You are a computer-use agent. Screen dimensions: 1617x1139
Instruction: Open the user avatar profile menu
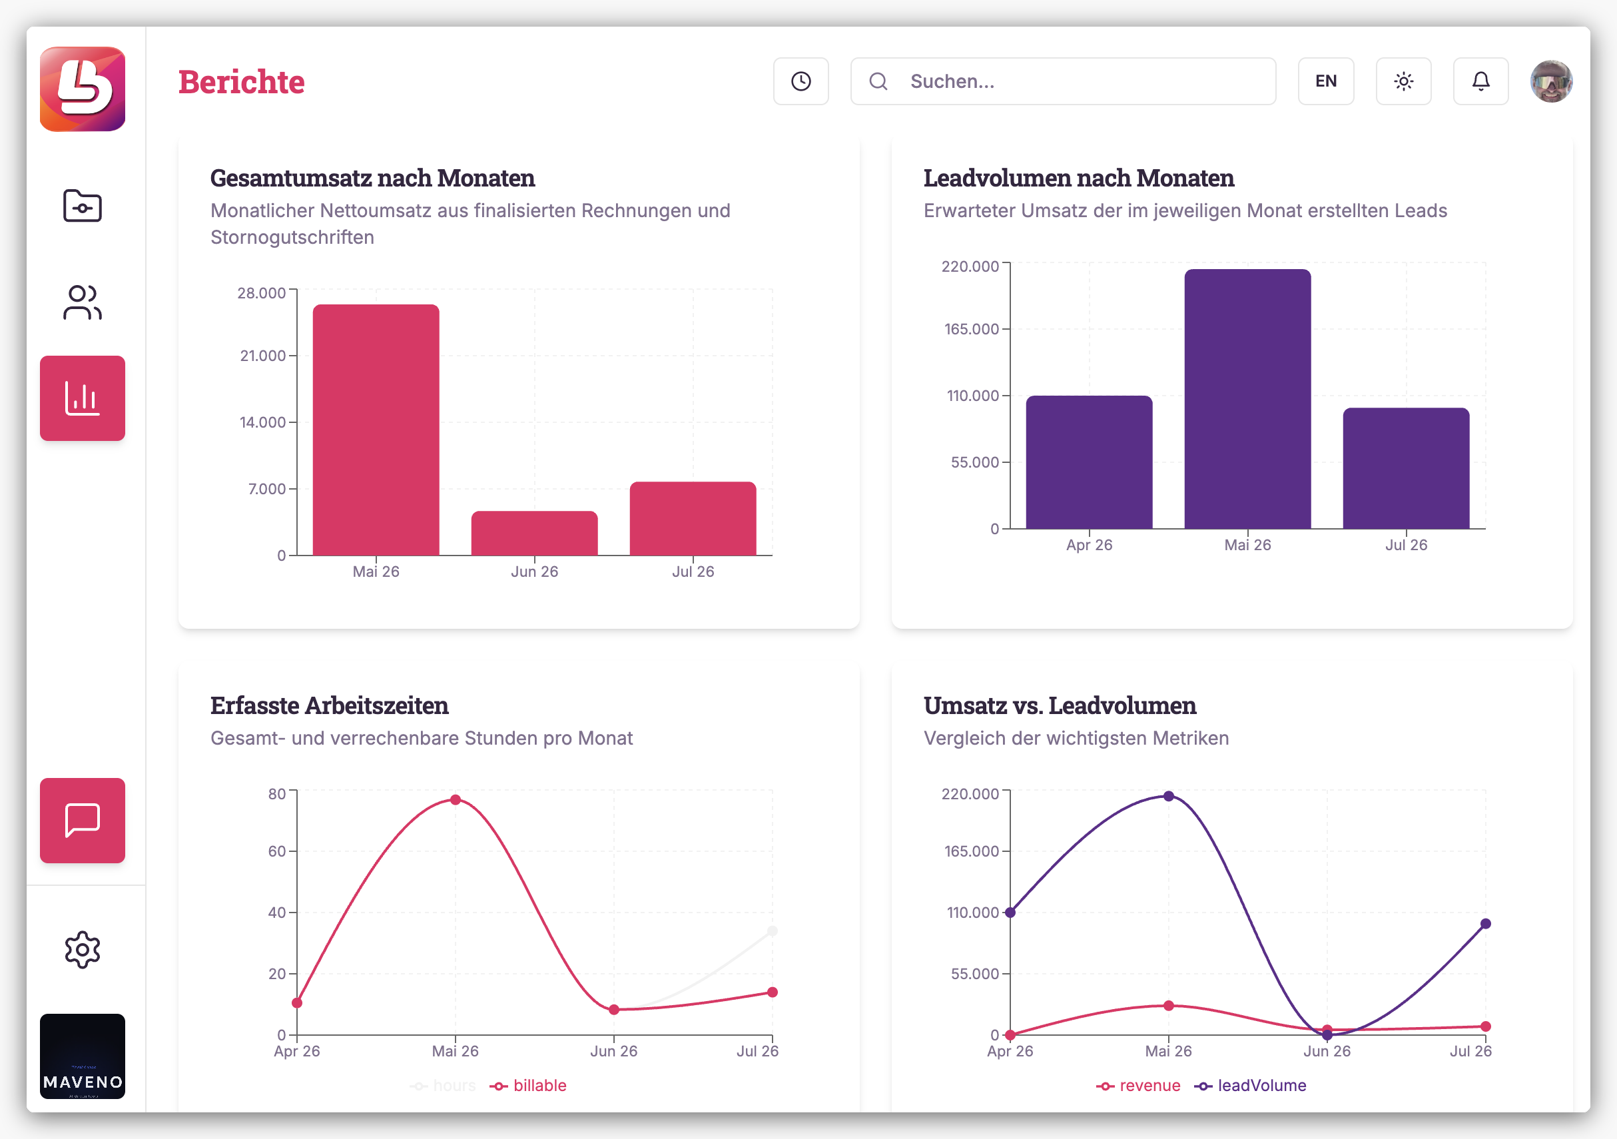click(1551, 81)
